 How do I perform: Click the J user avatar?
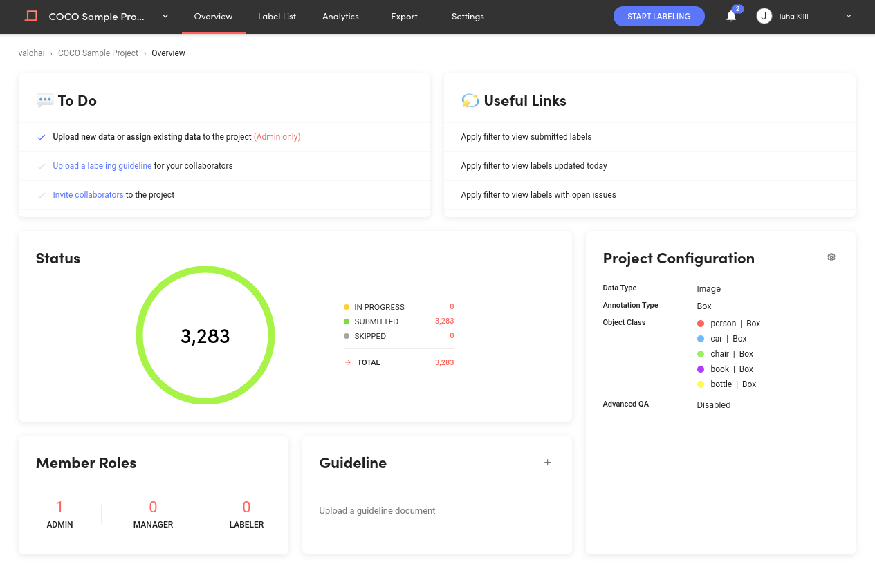pyautogui.click(x=764, y=16)
